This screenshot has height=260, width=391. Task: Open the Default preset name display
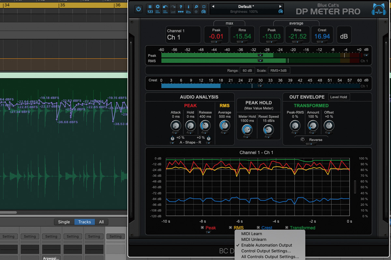point(246,6)
